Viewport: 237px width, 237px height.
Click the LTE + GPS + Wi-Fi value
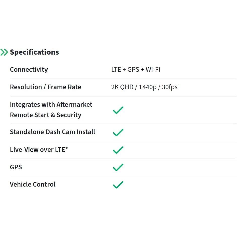(135, 70)
